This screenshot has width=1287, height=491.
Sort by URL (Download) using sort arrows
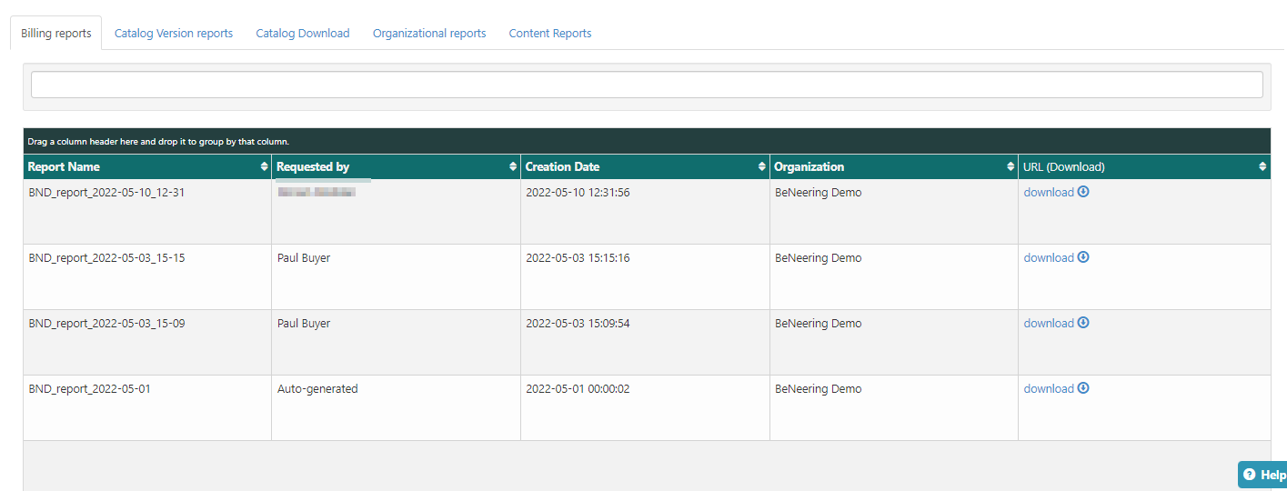[1262, 167]
